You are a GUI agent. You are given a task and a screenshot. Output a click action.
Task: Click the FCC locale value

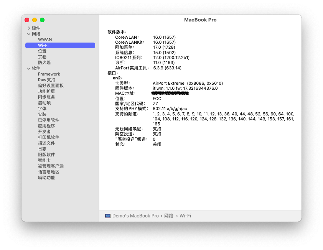coord(157,99)
